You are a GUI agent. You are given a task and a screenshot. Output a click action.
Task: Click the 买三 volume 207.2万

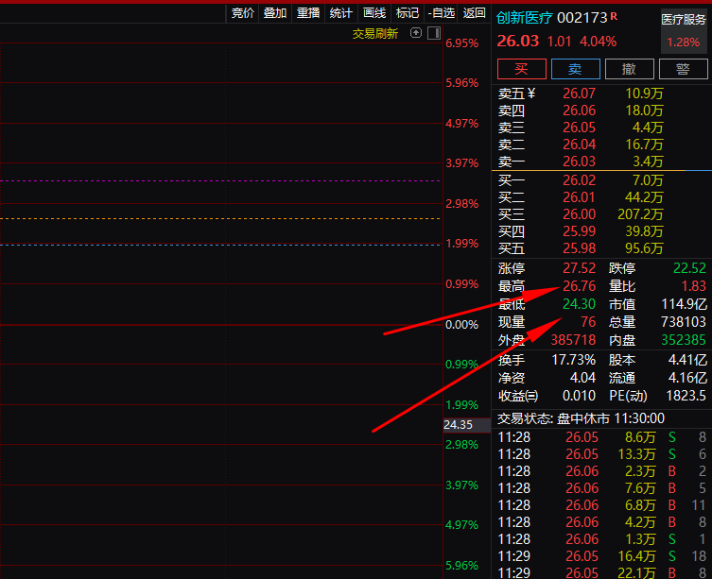[x=640, y=214]
